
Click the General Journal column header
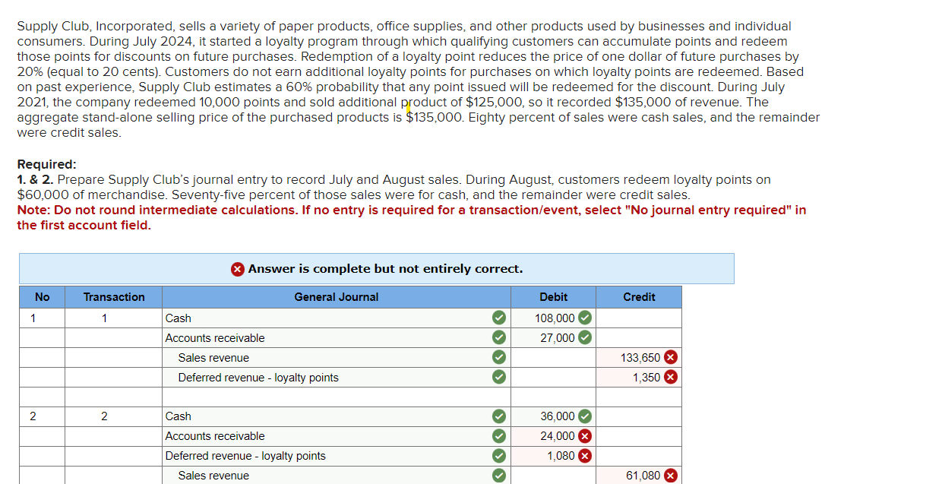click(x=336, y=297)
